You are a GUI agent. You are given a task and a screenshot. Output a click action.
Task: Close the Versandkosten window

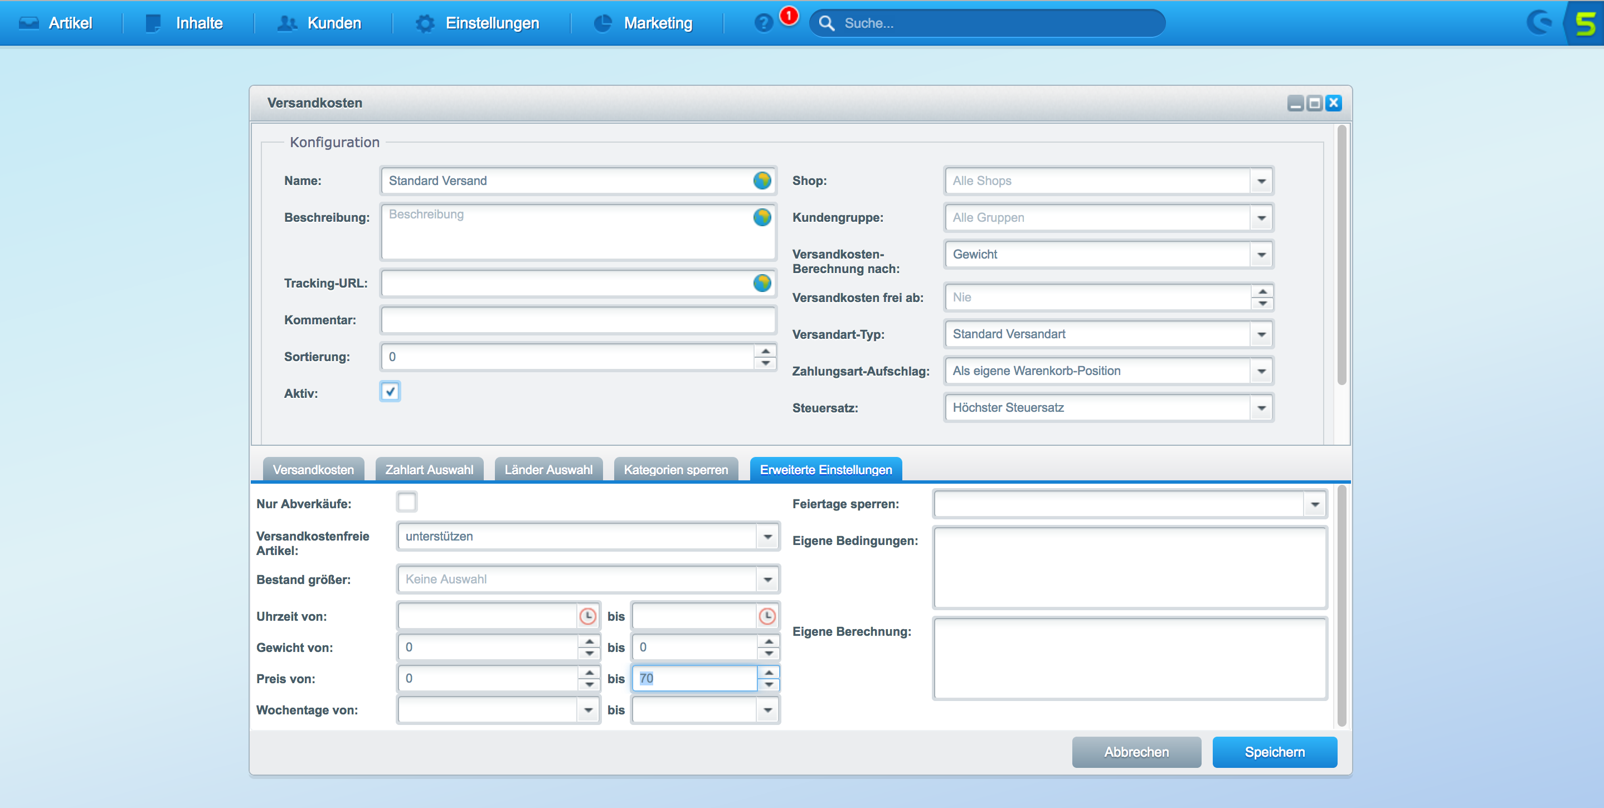(1333, 103)
